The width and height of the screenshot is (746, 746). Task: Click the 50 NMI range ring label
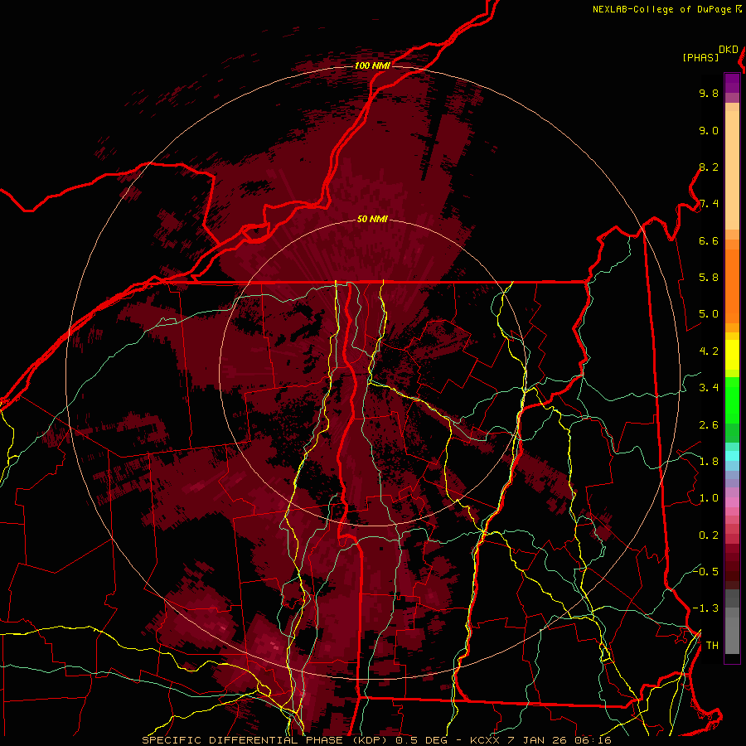click(x=372, y=219)
